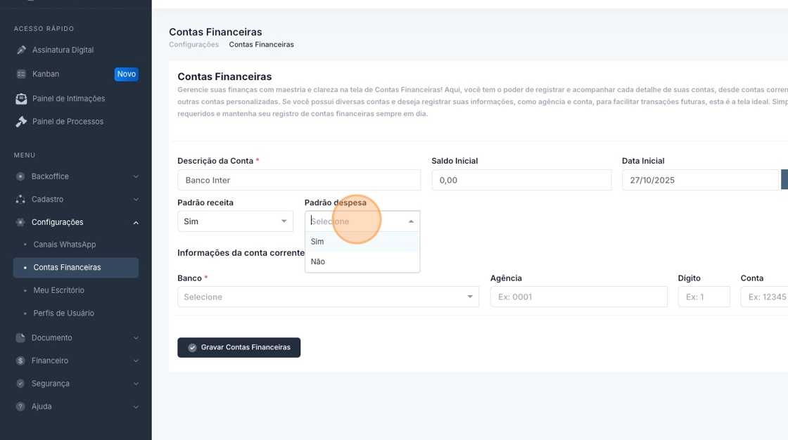This screenshot has height=440, width=788.
Task: Click the Agência input field
Action: pos(578,297)
